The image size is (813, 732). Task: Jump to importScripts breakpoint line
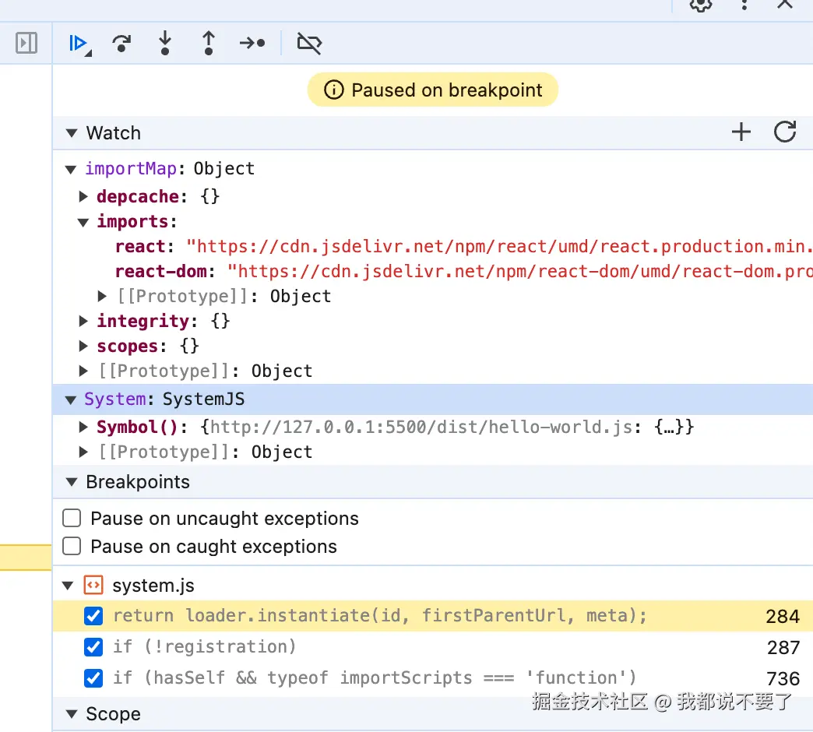pos(375,678)
